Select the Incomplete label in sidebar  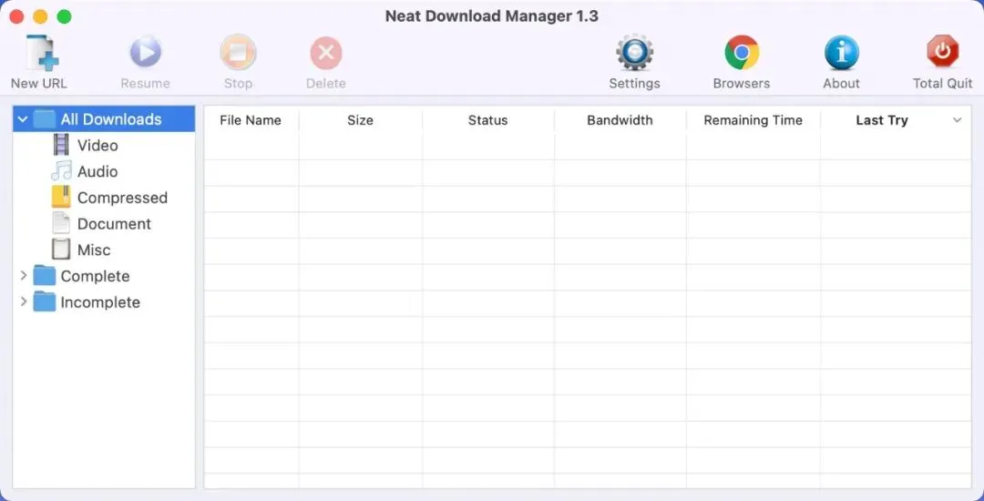pos(100,302)
